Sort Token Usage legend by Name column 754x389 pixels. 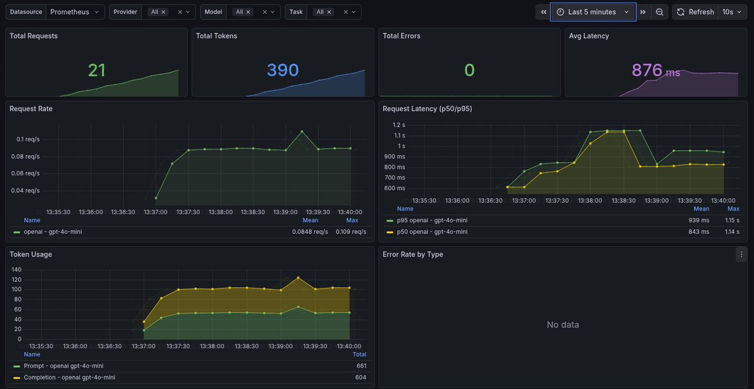click(x=32, y=354)
